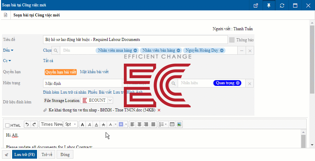Apply italic formatting
Image resolution: width=315 pixels, height=161 pixels.
[90, 124]
